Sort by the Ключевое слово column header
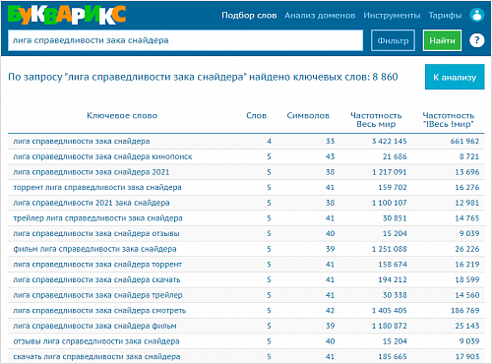Image resolution: width=492 pixels, height=364 pixels. (122, 115)
